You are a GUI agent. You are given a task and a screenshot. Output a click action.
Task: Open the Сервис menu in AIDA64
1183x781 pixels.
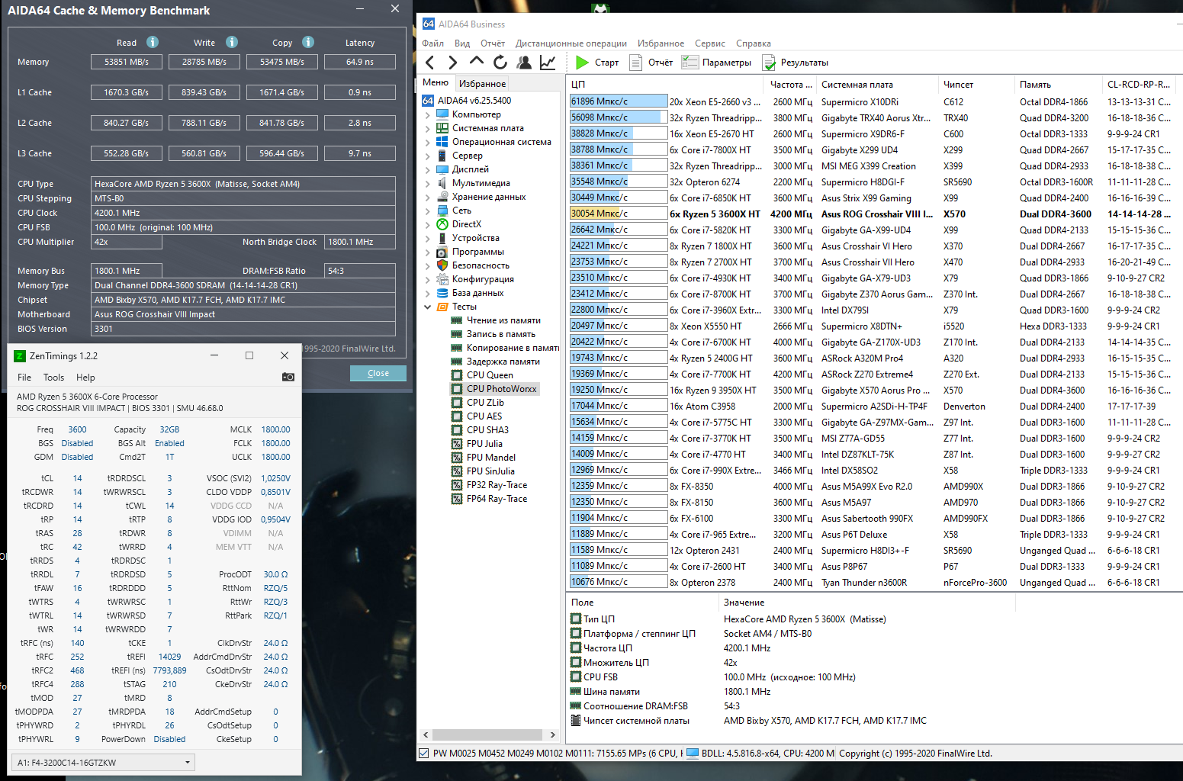pos(710,43)
